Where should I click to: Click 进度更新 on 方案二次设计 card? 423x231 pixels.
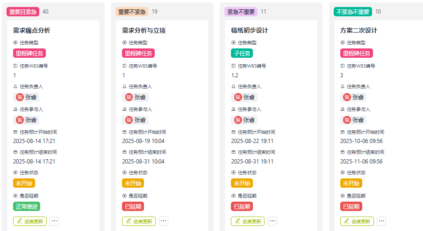pos(357,221)
